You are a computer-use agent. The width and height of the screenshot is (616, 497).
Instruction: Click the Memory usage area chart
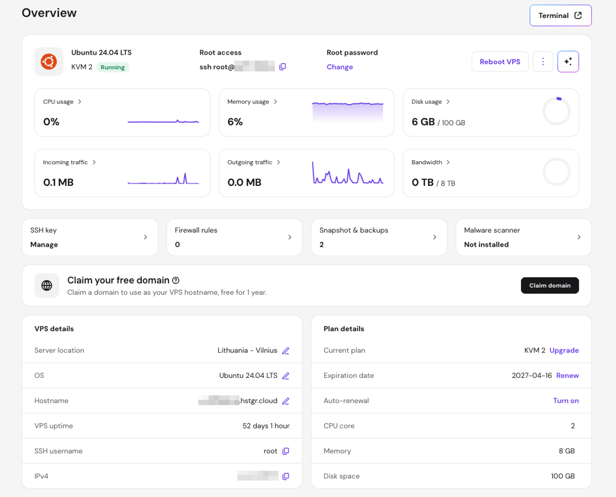(x=348, y=111)
